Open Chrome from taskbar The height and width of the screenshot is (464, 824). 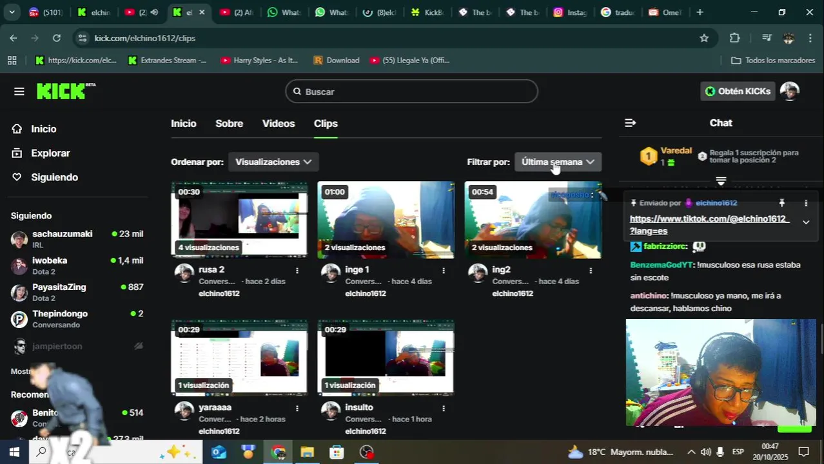(278, 452)
